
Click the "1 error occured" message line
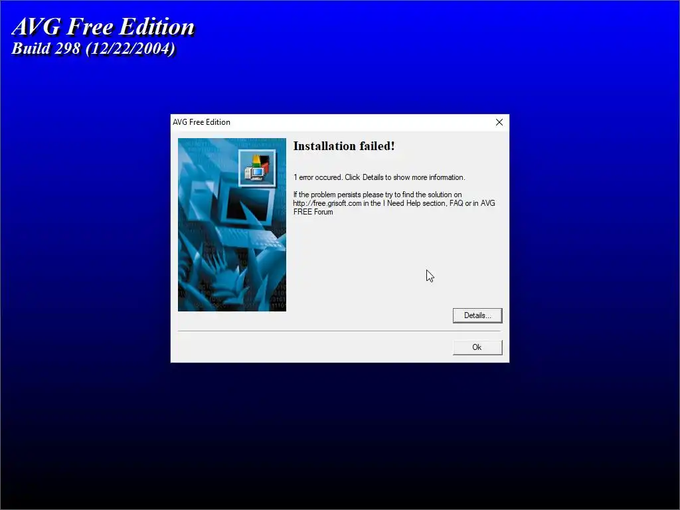pyautogui.click(x=379, y=177)
